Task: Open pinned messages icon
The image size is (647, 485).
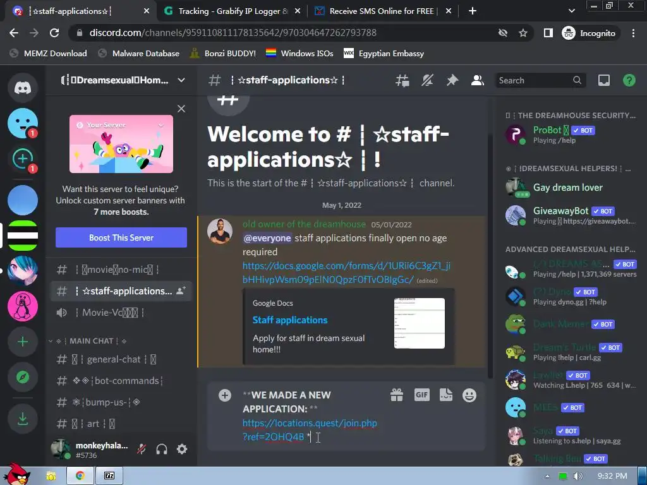Action: [452, 80]
